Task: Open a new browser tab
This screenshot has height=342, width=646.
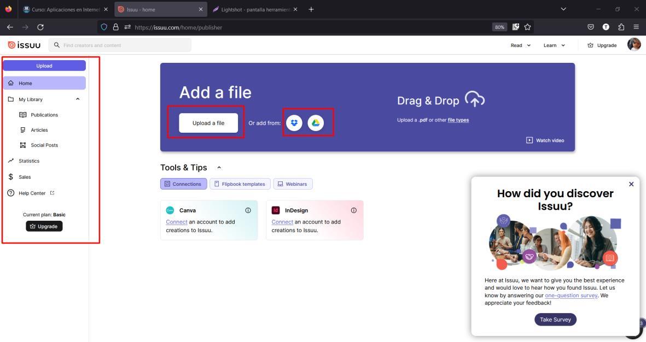Action: click(311, 9)
